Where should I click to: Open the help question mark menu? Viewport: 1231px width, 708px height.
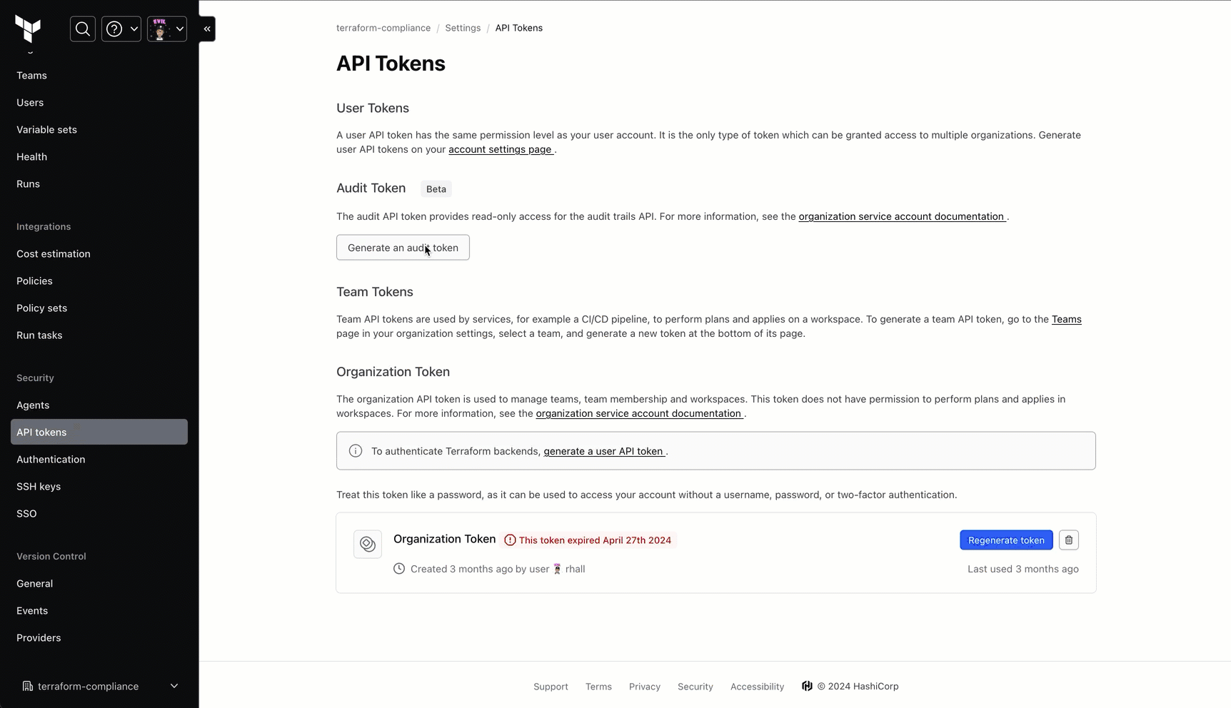click(121, 29)
